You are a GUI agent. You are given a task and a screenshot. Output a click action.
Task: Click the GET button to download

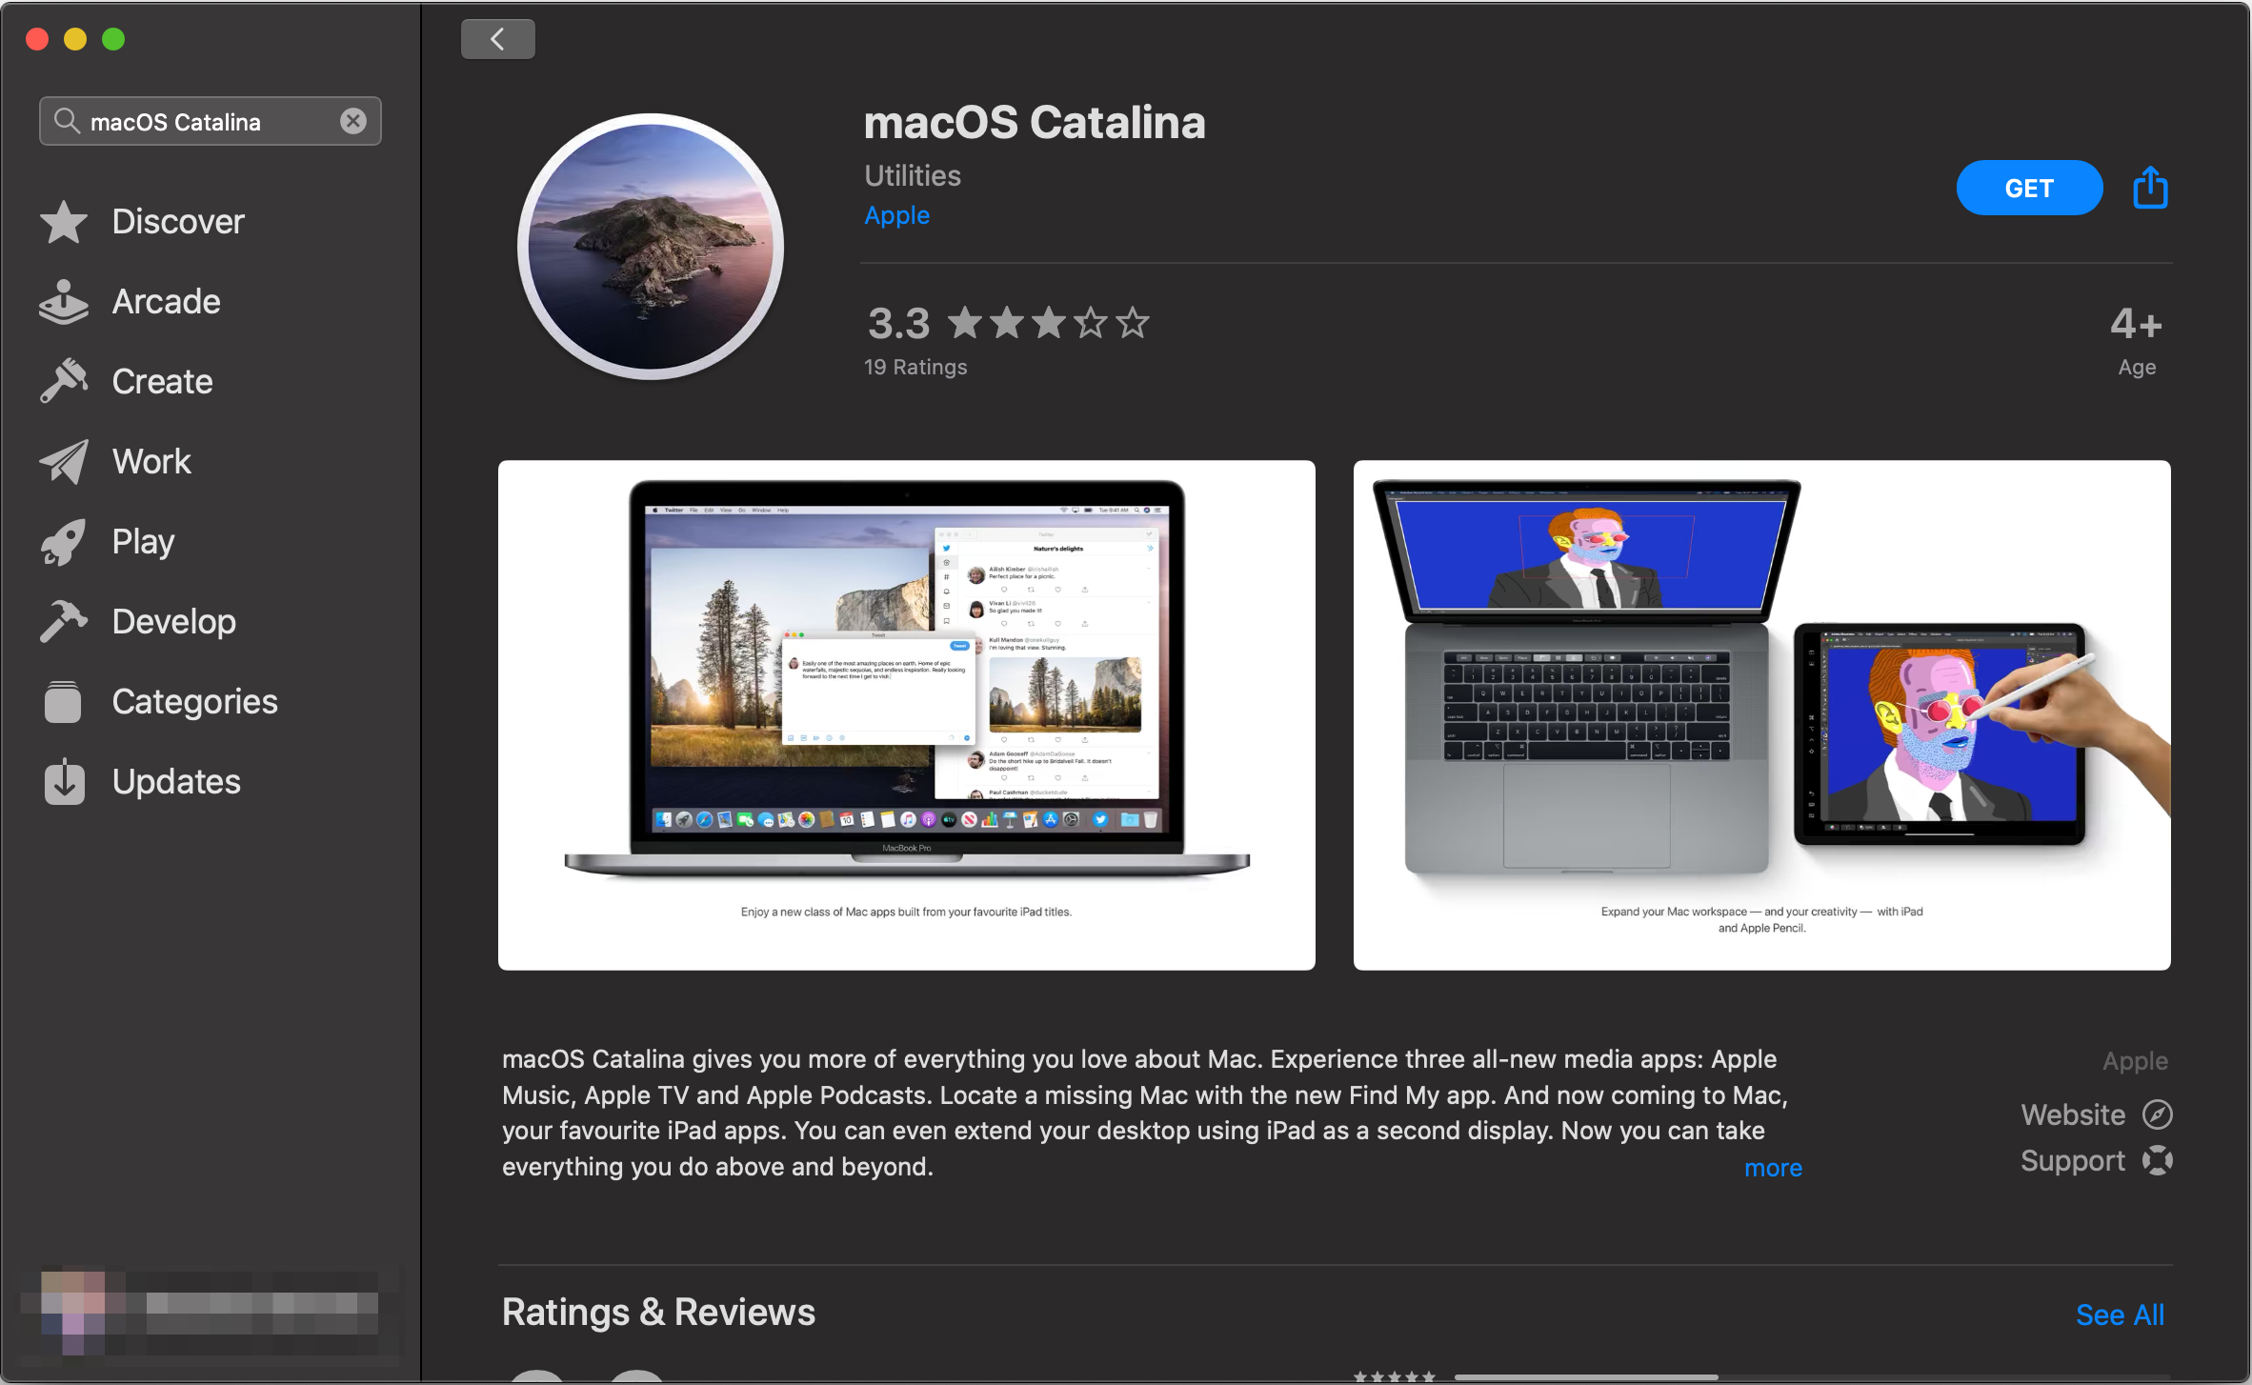coord(2029,188)
